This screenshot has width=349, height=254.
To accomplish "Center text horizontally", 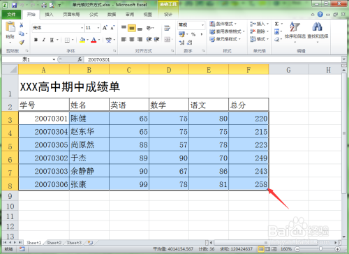I will click(x=132, y=39).
